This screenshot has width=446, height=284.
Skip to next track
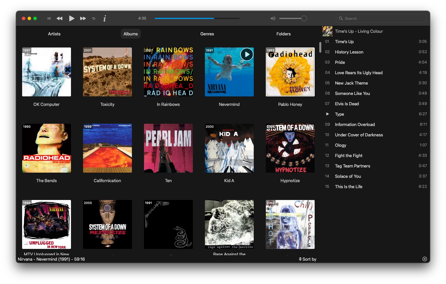(x=83, y=18)
